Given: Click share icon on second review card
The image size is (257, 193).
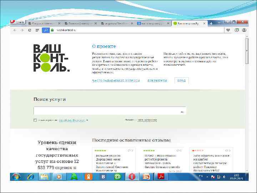Looking at the screenshot, I should (x=179, y=150).
